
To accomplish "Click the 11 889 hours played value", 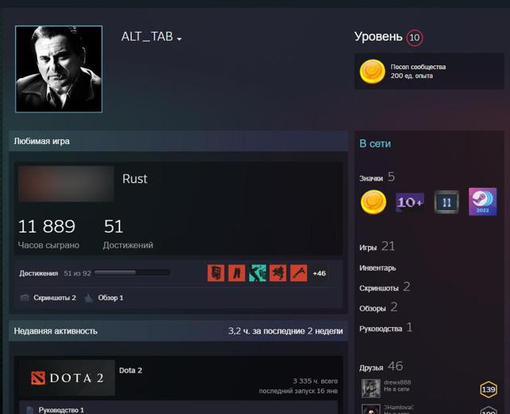I will click(x=46, y=226).
